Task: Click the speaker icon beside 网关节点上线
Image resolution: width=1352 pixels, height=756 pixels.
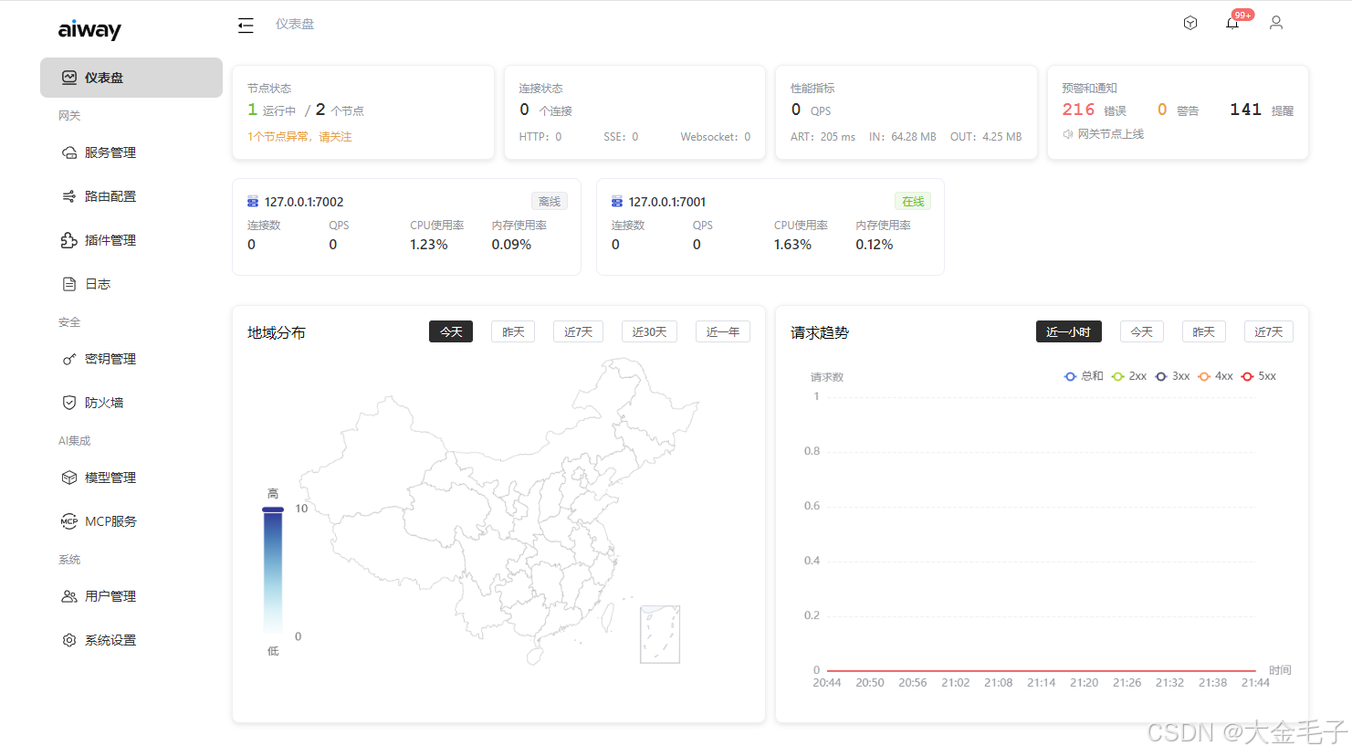Action: click(1067, 134)
